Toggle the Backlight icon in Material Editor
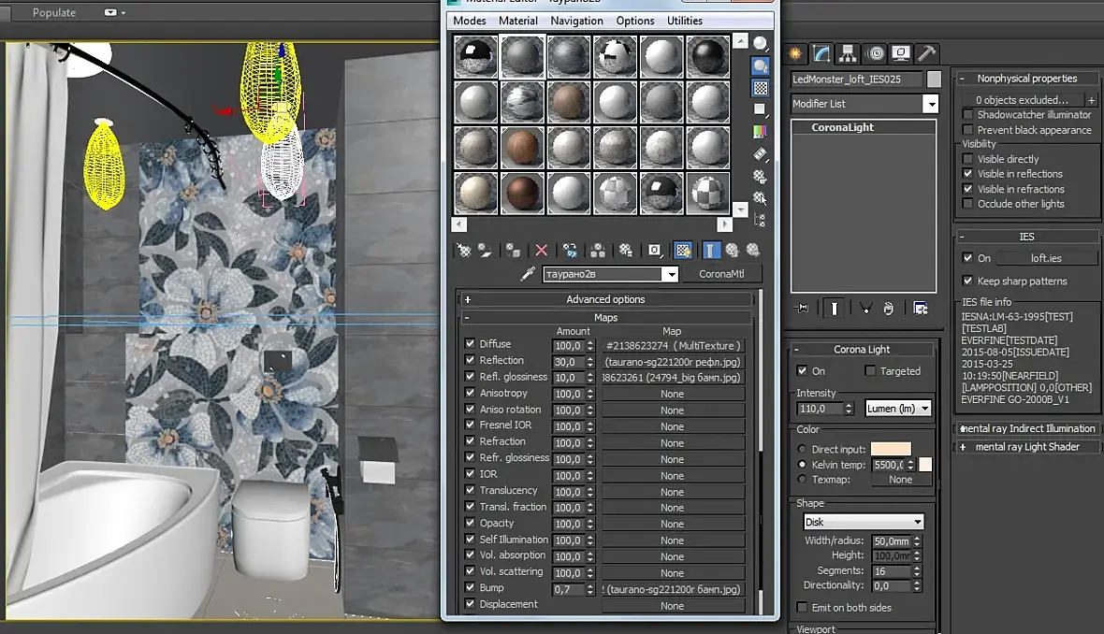 [761, 65]
